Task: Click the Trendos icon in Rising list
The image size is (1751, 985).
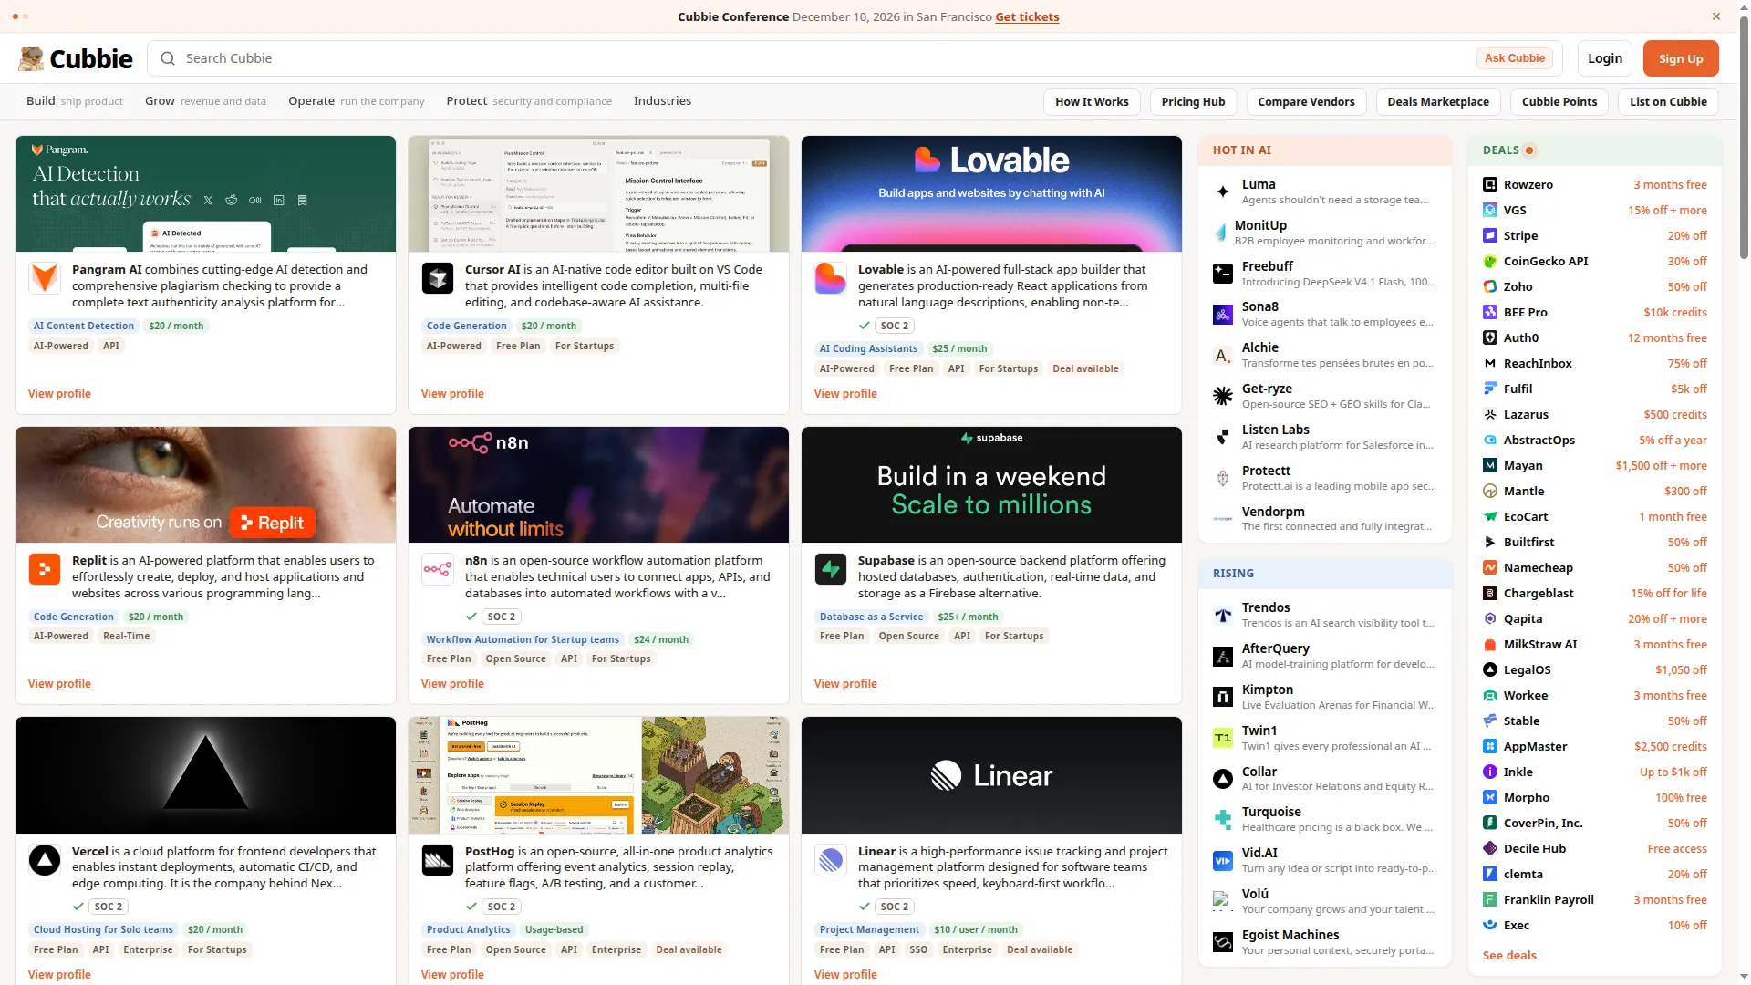Action: [1223, 615]
